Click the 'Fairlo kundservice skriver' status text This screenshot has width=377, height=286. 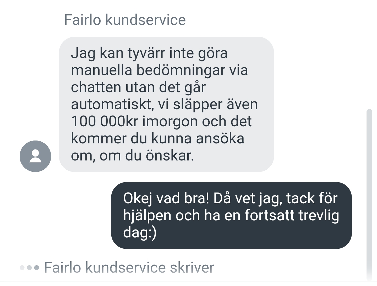129,268
